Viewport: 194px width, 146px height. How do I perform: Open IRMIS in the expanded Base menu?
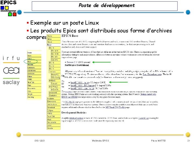(54, 114)
